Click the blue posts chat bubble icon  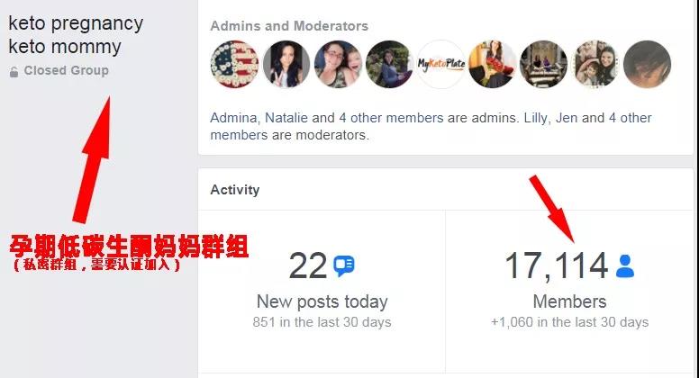click(x=344, y=266)
